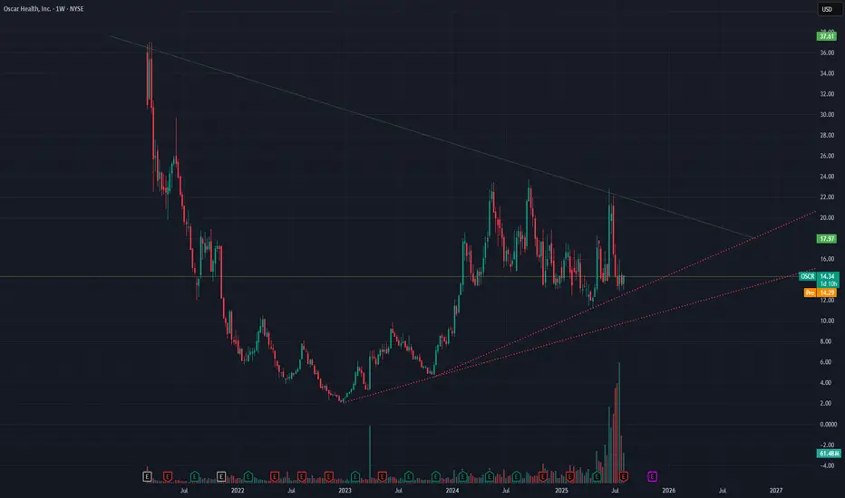
Task: Click the green 17.97 price label
Action: point(827,238)
